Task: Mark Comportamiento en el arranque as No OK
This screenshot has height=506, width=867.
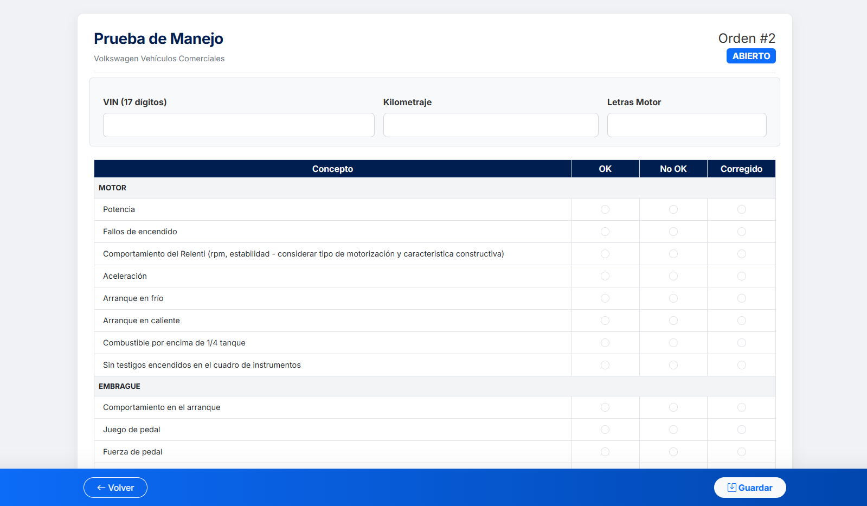Action: pyautogui.click(x=673, y=407)
